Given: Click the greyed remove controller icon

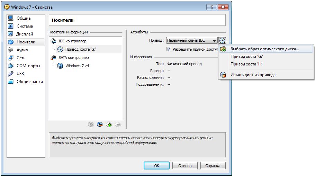Looking at the screenshot, I should pyautogui.click(x=118, y=125).
